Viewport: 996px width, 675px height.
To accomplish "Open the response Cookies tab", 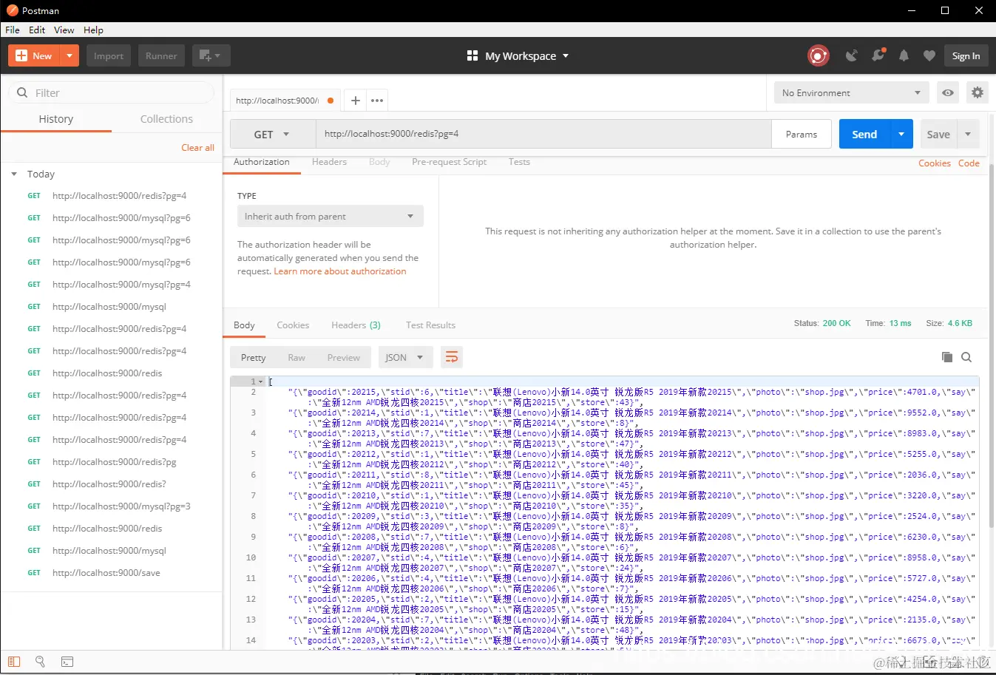I will pos(293,325).
